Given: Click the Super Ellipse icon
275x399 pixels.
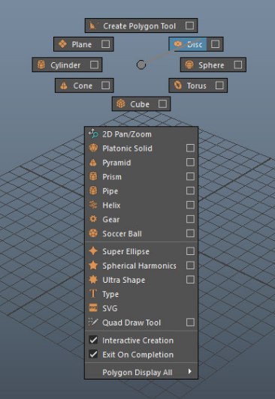Looking at the screenshot, I should coord(93,251).
